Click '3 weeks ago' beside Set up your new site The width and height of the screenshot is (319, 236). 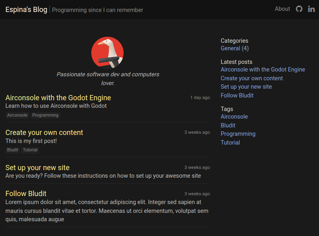pyautogui.click(x=197, y=168)
